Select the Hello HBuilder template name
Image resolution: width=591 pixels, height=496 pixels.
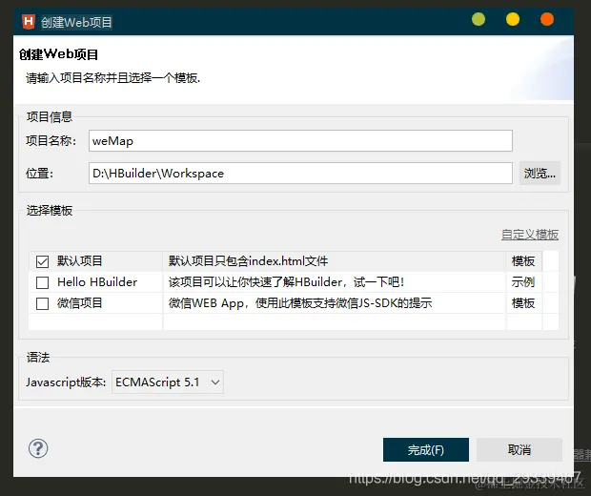point(97,282)
